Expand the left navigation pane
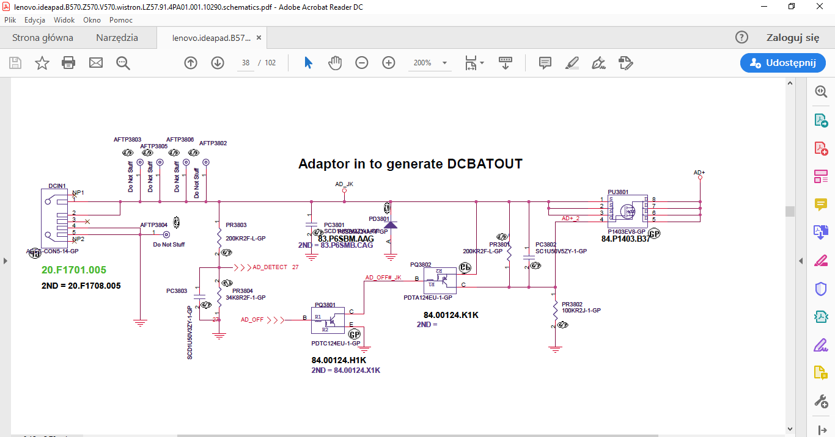This screenshot has height=437, width=835. [5, 261]
